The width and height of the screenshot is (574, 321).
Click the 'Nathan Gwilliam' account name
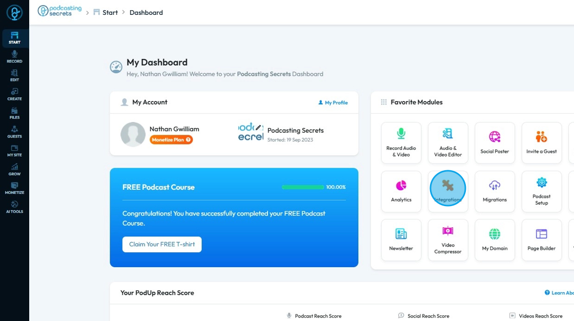pos(174,129)
